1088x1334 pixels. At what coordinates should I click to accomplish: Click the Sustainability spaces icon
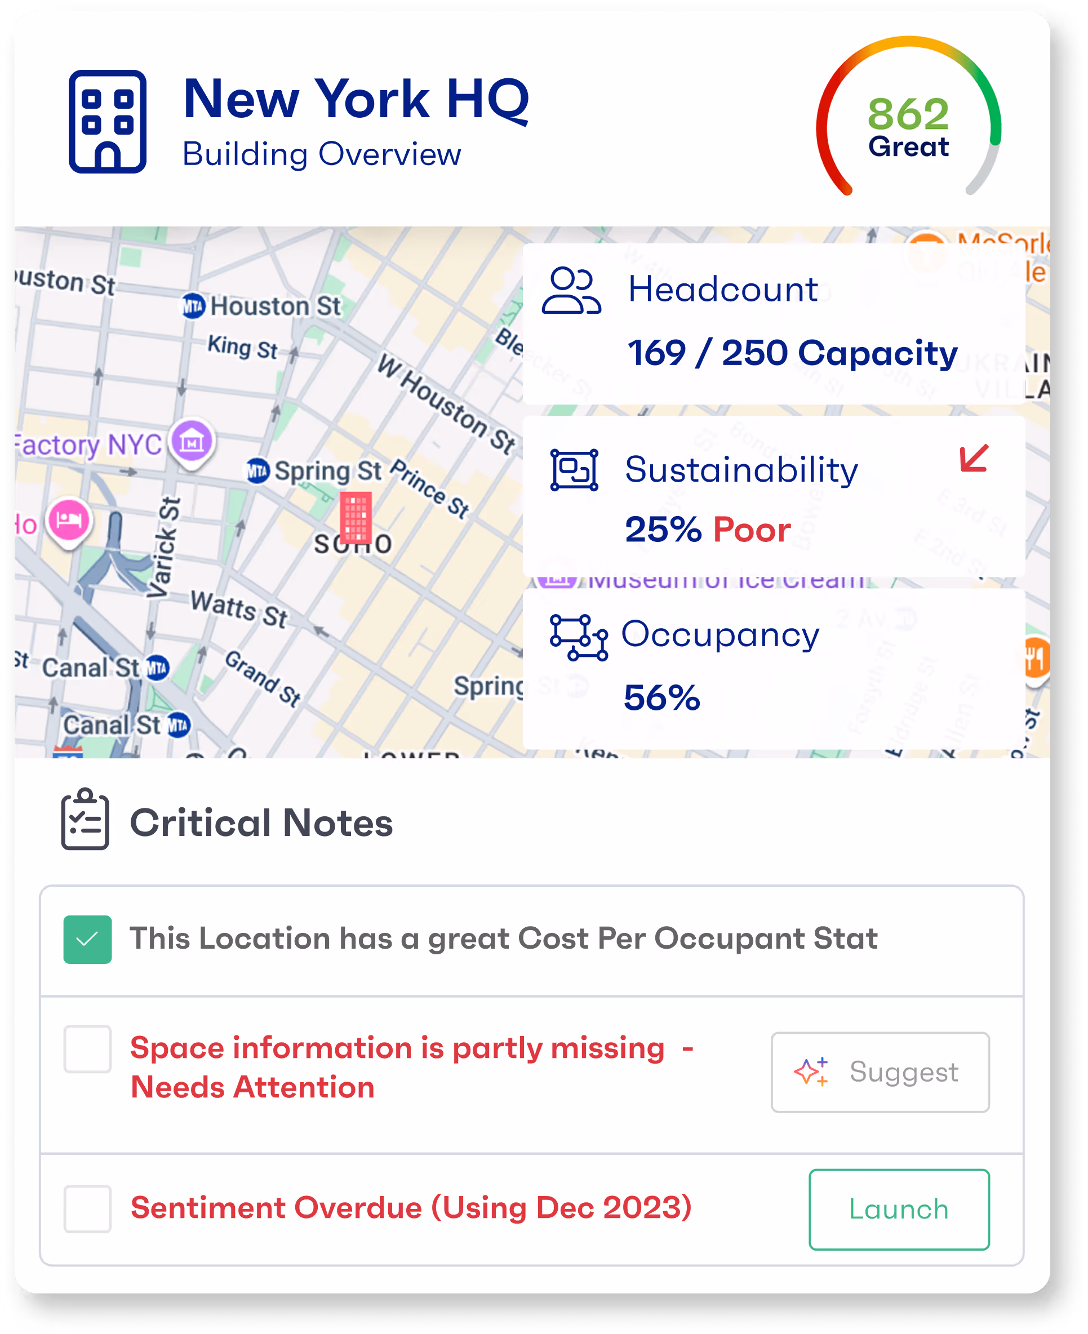click(574, 470)
